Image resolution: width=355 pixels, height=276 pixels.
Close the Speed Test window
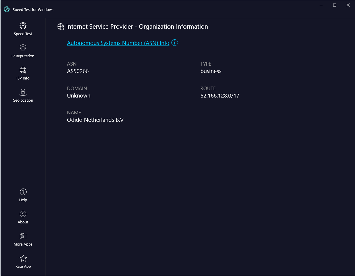click(348, 5)
